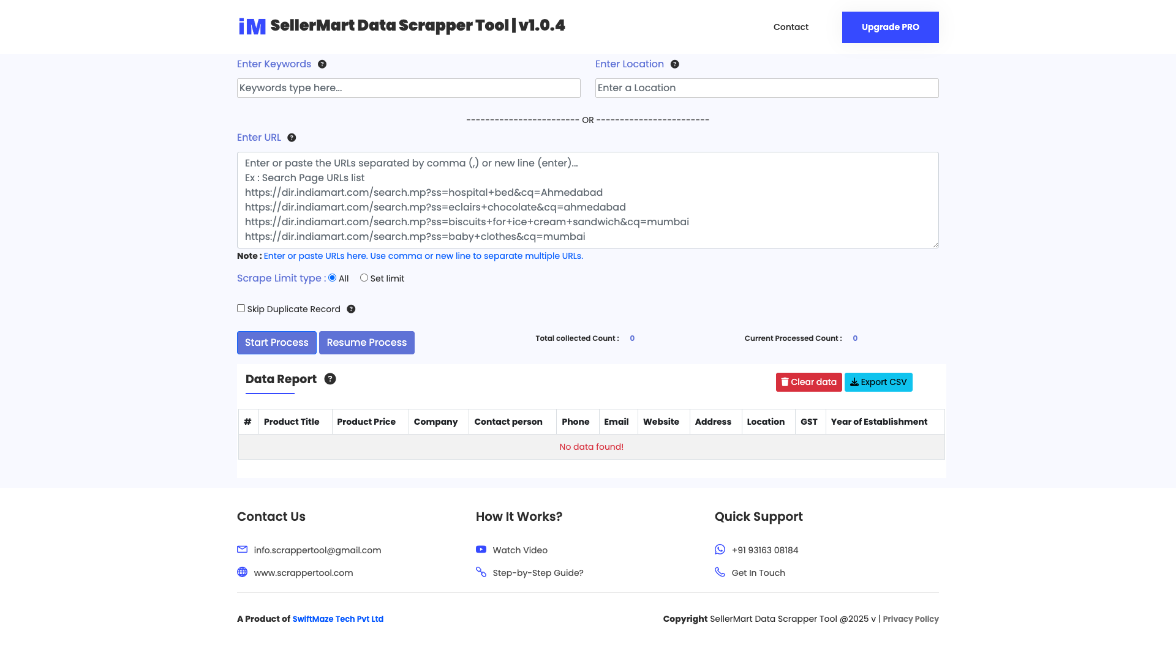Click the globe icon next to www.scrappertool.com
The width and height of the screenshot is (1176, 661).
coord(242,572)
